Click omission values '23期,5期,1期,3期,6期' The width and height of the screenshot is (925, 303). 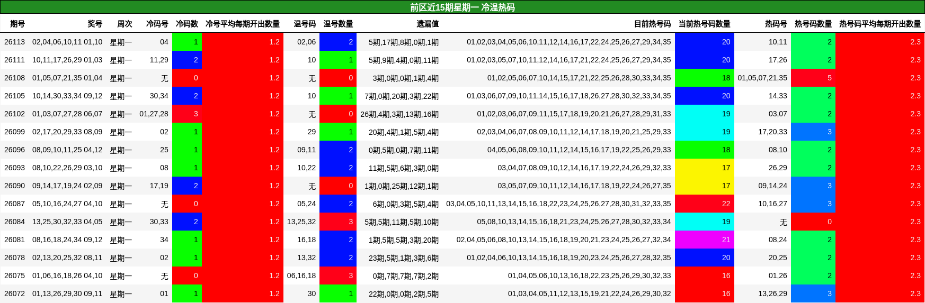click(404, 258)
